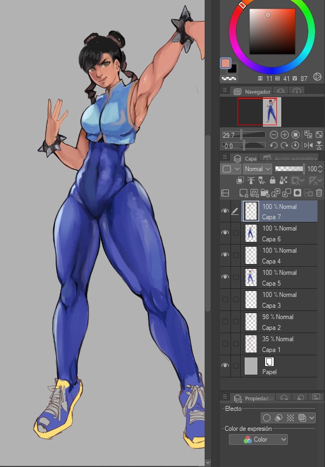Toggle lock layer padlock
The image size is (325, 467).
point(272,180)
